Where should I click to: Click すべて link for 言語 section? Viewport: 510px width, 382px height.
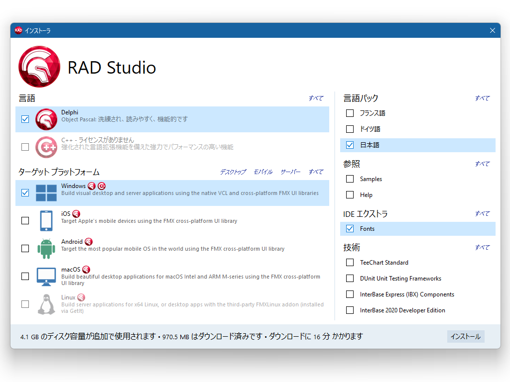pyautogui.click(x=316, y=98)
